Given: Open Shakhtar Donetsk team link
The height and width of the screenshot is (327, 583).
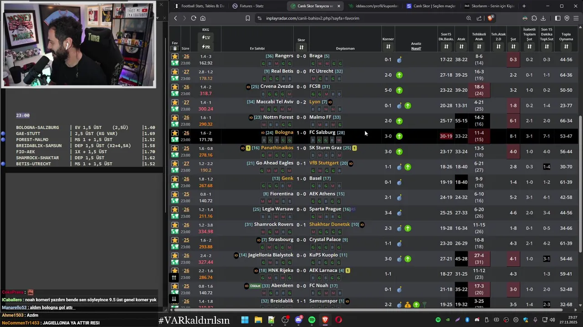Looking at the screenshot, I should 330,224.
